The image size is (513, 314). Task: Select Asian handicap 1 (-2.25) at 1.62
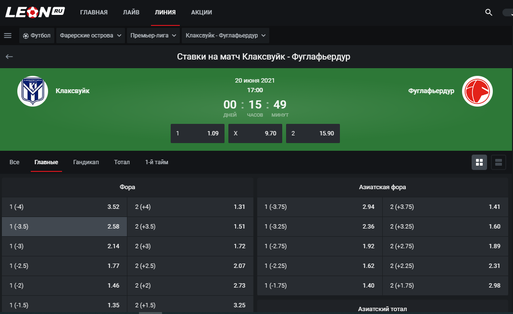tap(320, 266)
